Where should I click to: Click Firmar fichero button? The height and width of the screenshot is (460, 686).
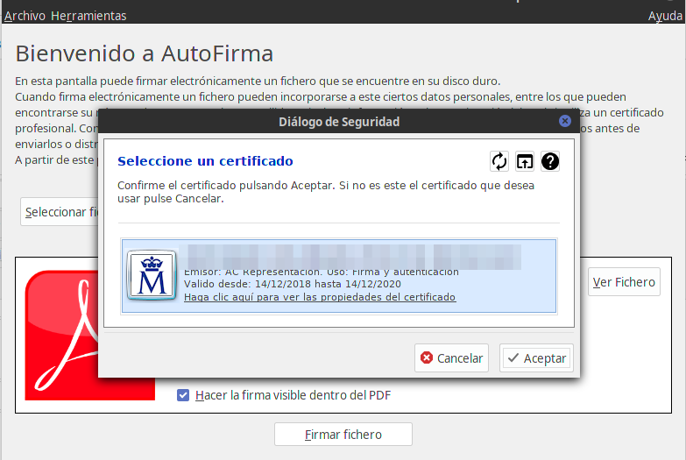pyautogui.click(x=343, y=435)
